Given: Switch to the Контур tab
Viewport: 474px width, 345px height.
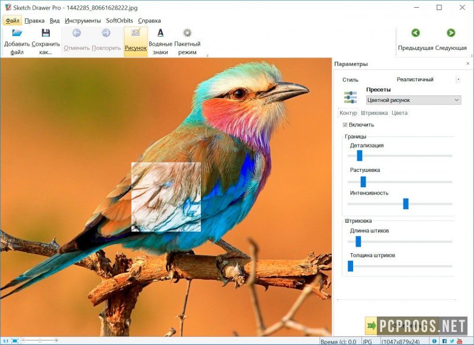Looking at the screenshot, I should pos(348,113).
